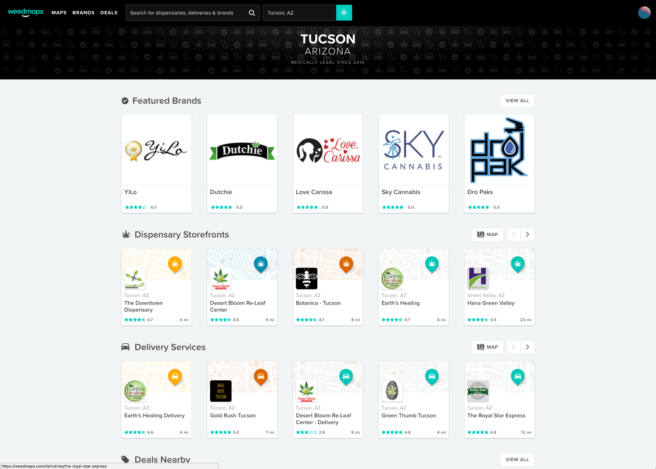Open MAP for Delivery Services
This screenshot has width=656, height=469.
(x=488, y=347)
